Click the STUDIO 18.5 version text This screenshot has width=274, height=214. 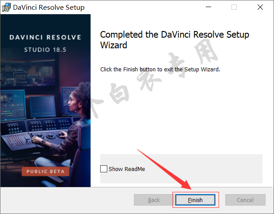coord(45,50)
